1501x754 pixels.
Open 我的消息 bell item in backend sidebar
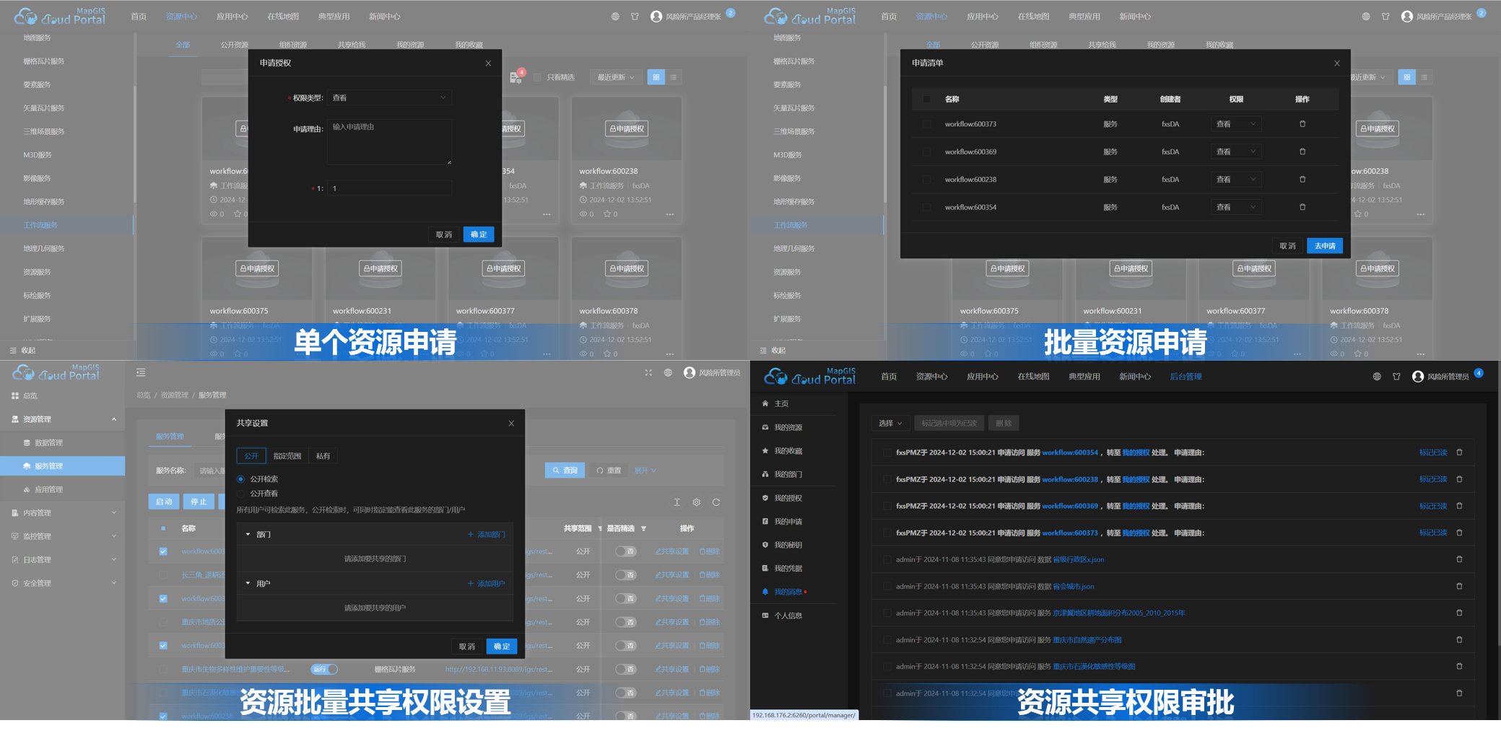(x=788, y=592)
